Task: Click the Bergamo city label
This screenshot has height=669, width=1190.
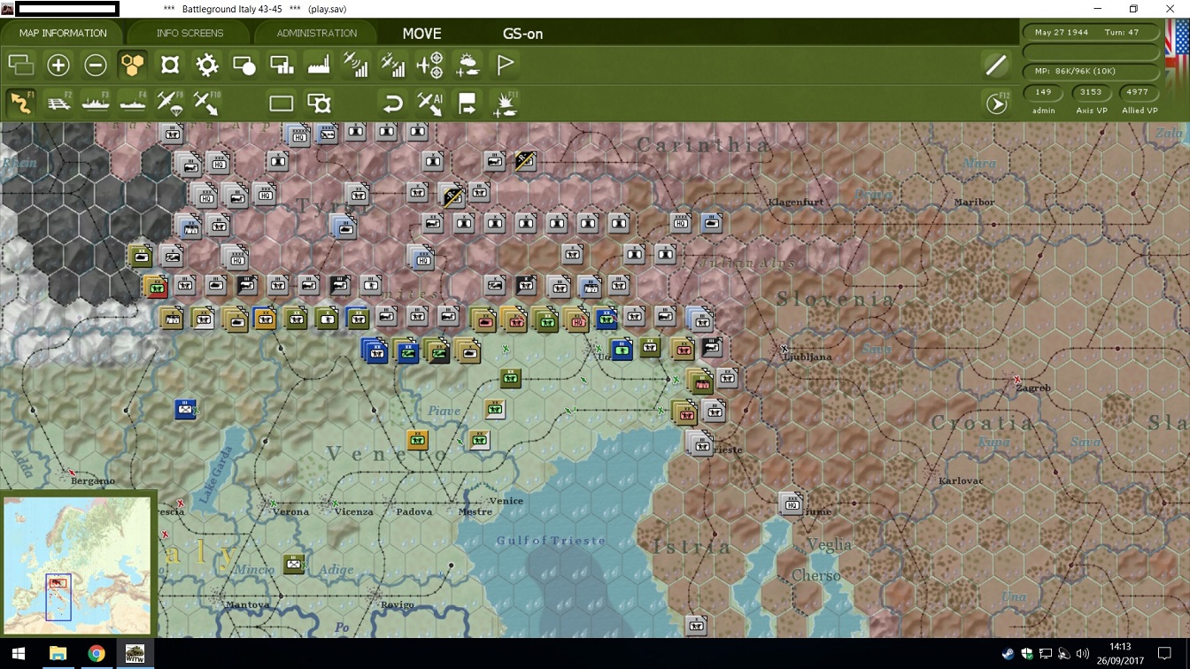Action: 93,481
